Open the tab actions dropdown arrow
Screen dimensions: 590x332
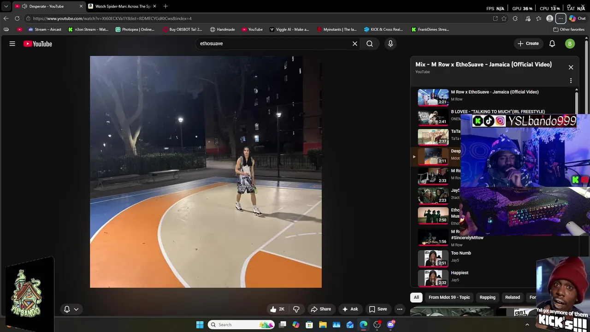point(6,6)
